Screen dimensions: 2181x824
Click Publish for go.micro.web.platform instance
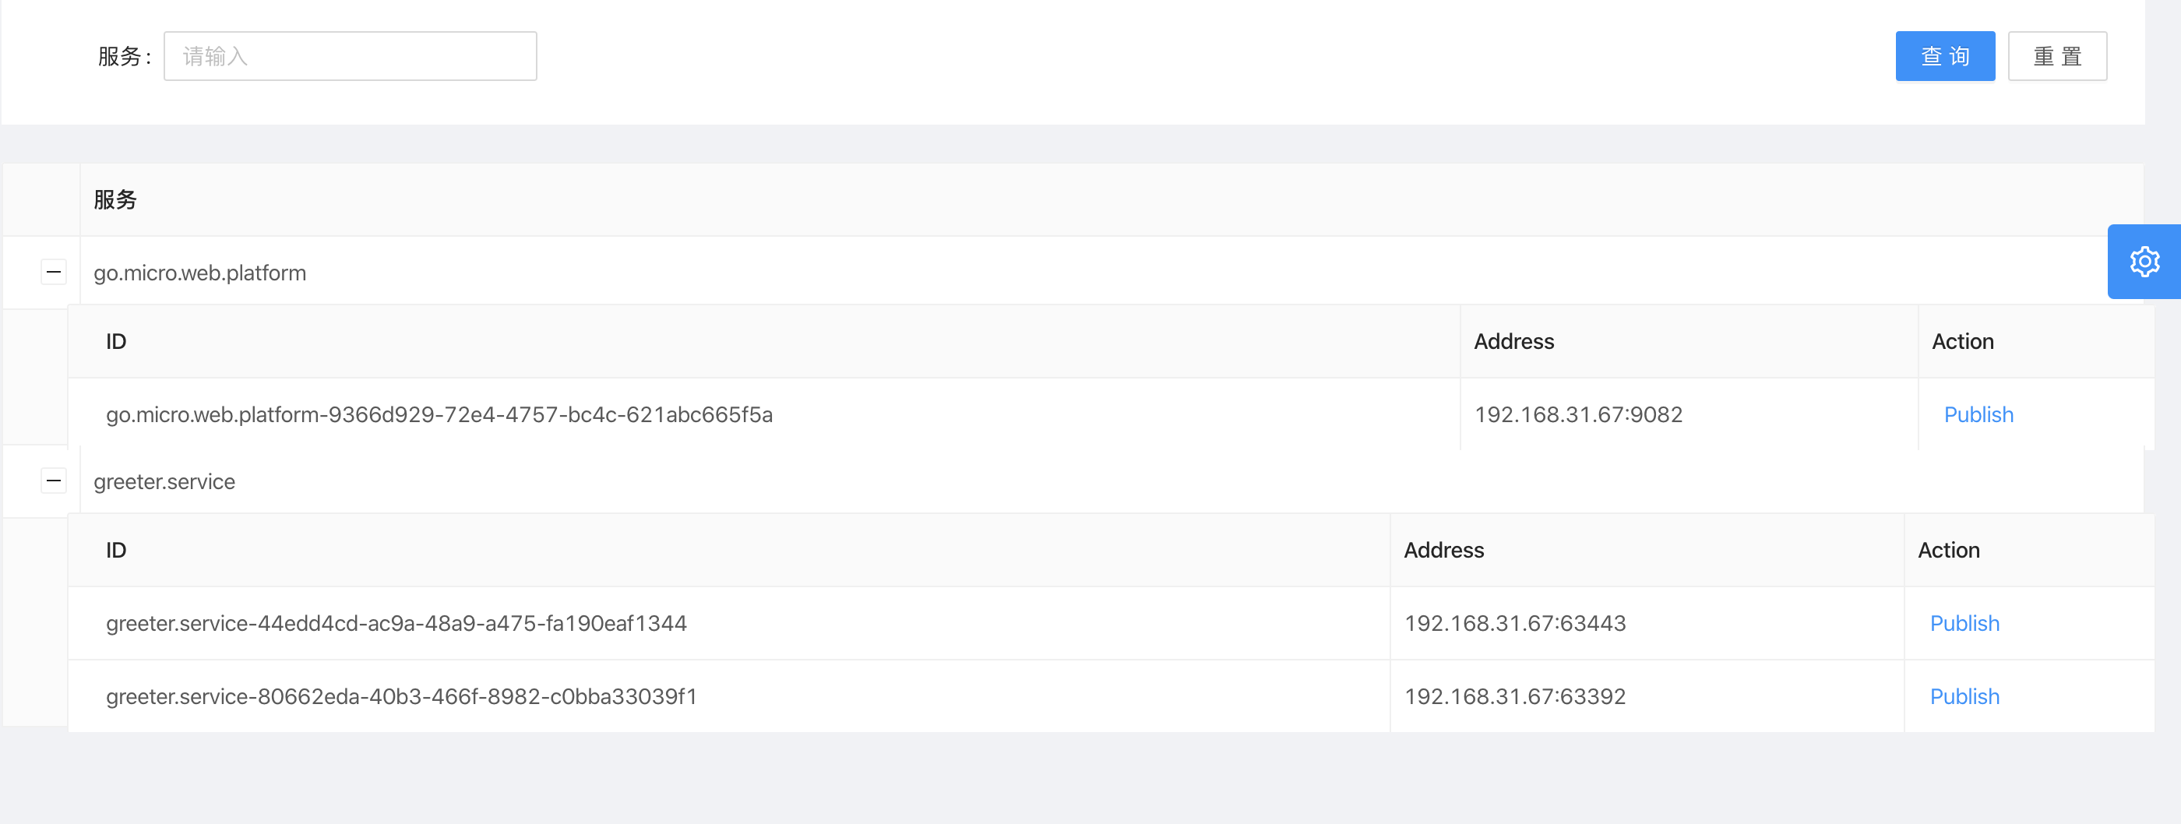(x=1978, y=414)
